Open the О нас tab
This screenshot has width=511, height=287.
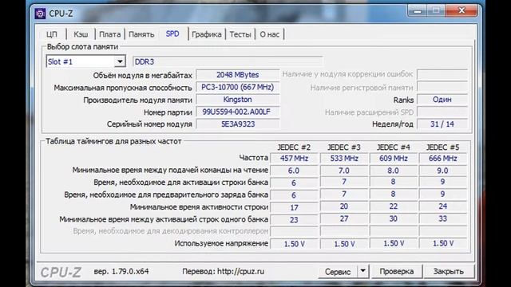[x=270, y=34]
